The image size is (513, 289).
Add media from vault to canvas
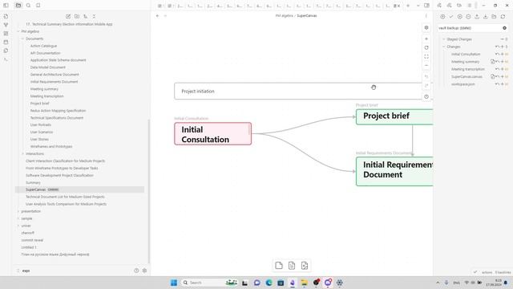pos(305,266)
